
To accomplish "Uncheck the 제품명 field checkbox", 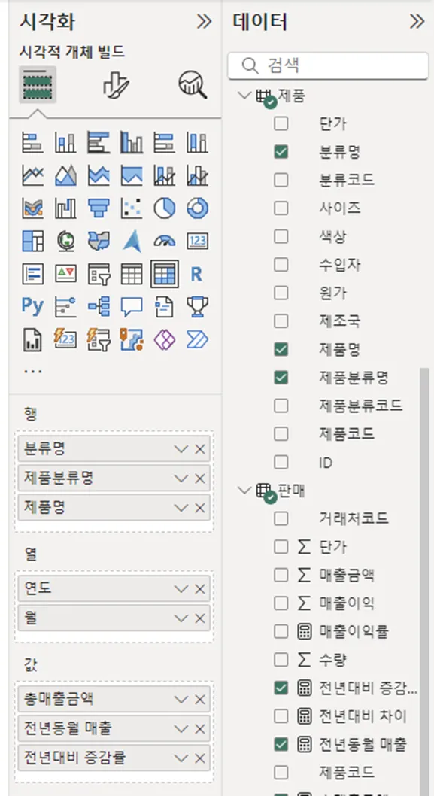I will pyautogui.click(x=281, y=349).
